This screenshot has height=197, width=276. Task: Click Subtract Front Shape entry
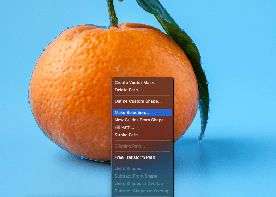point(142,176)
